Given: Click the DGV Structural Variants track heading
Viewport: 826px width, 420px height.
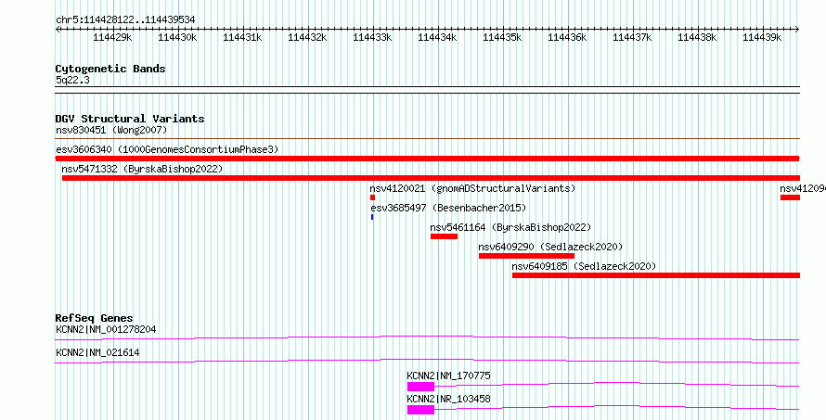Looking at the screenshot, I should click(130, 119).
